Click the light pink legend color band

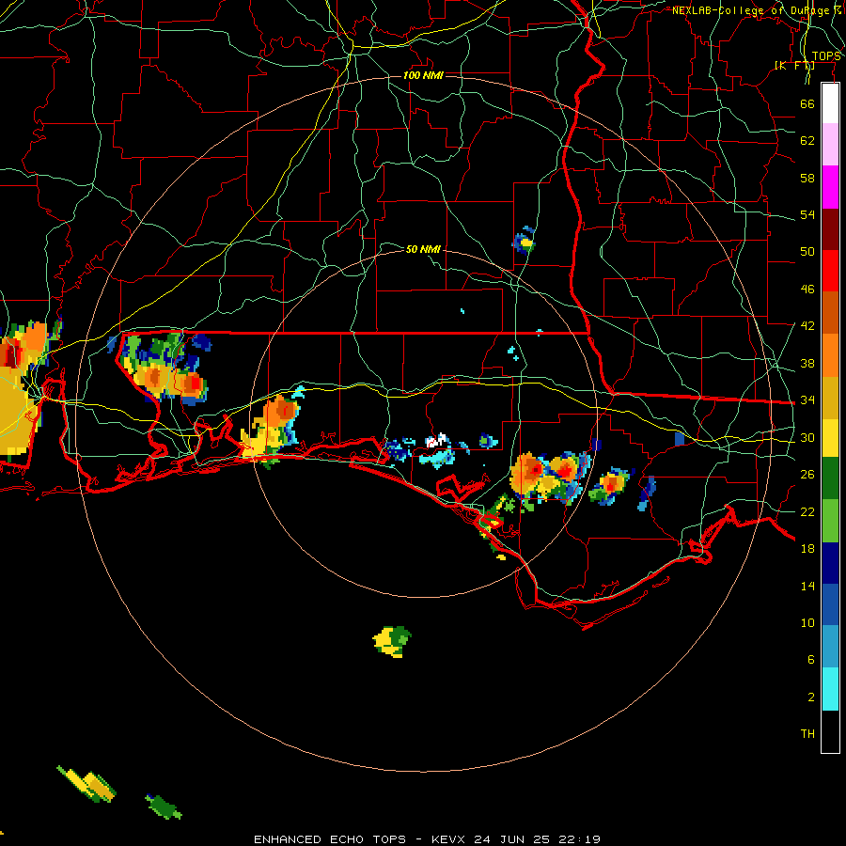click(830, 144)
